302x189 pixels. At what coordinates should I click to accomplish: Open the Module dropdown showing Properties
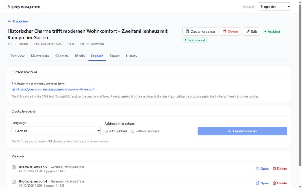click(x=274, y=6)
